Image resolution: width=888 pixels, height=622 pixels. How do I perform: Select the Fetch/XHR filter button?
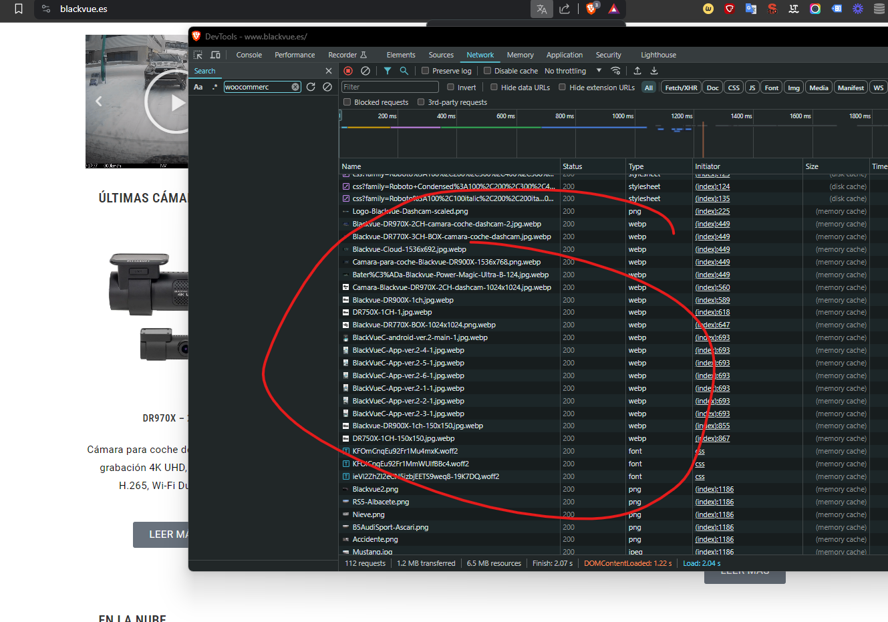point(681,88)
